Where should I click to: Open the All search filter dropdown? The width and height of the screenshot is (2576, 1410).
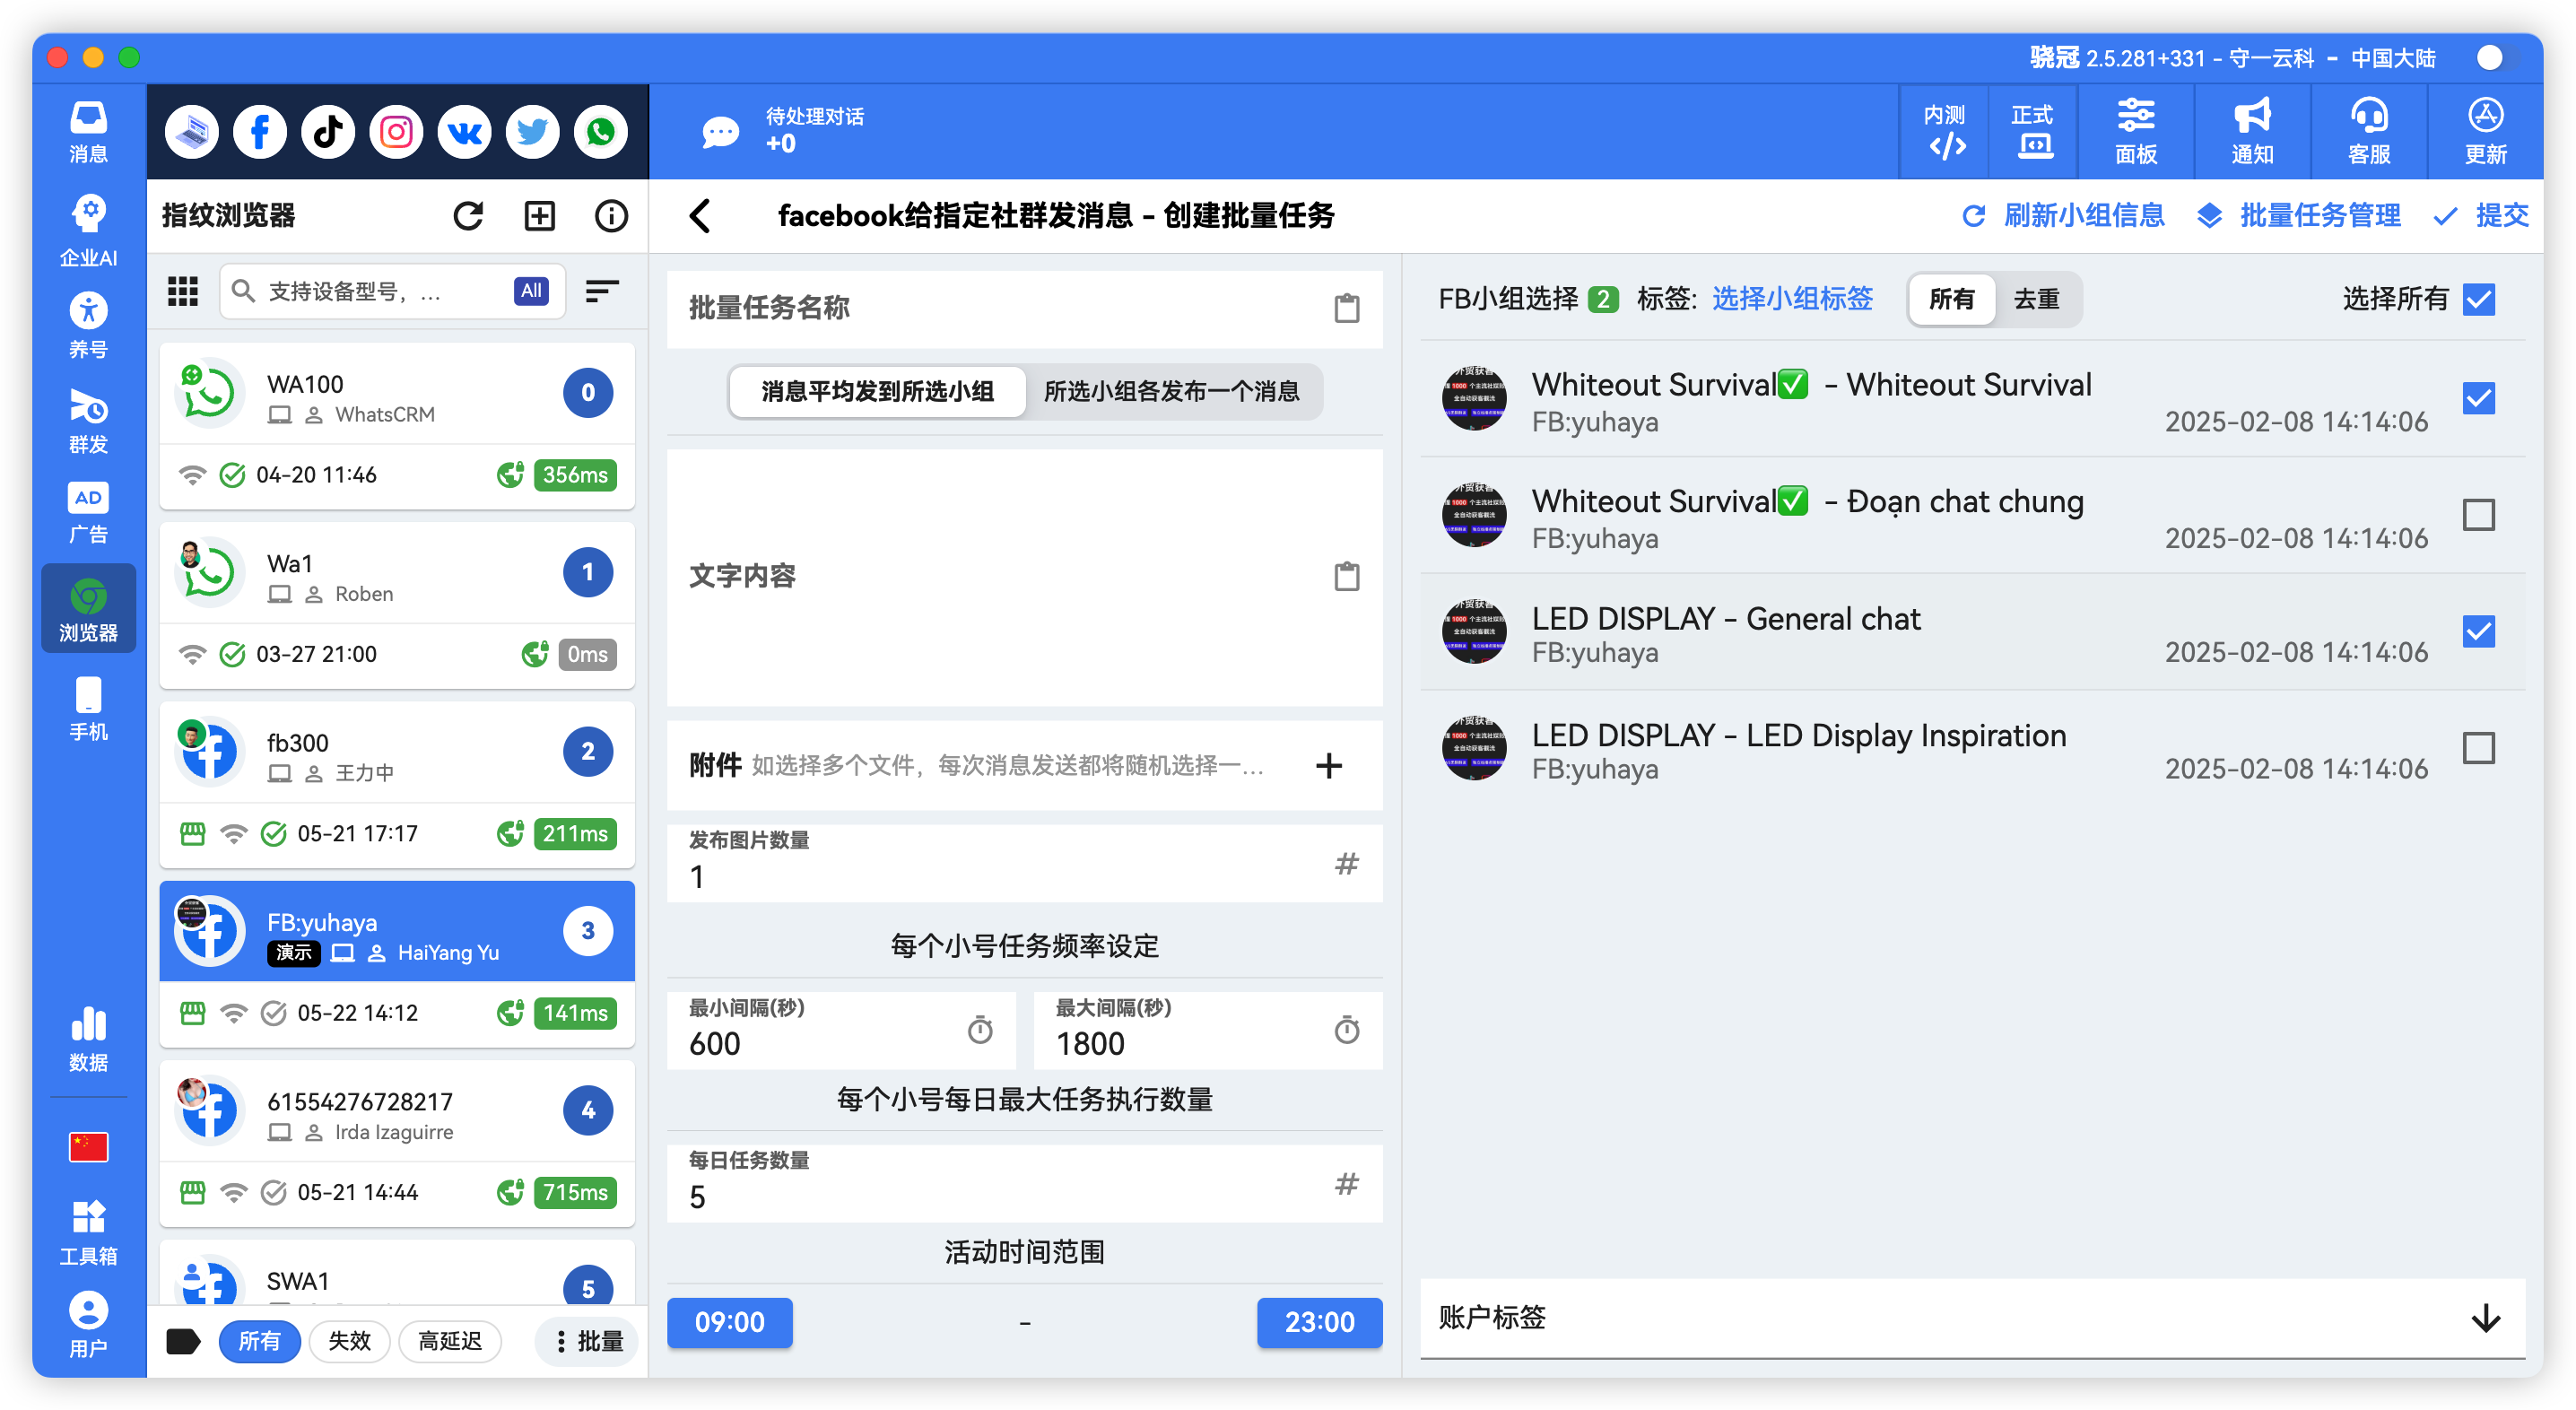click(531, 291)
